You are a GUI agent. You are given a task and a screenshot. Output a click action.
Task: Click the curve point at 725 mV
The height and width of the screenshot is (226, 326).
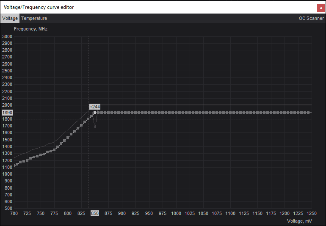[27, 160]
